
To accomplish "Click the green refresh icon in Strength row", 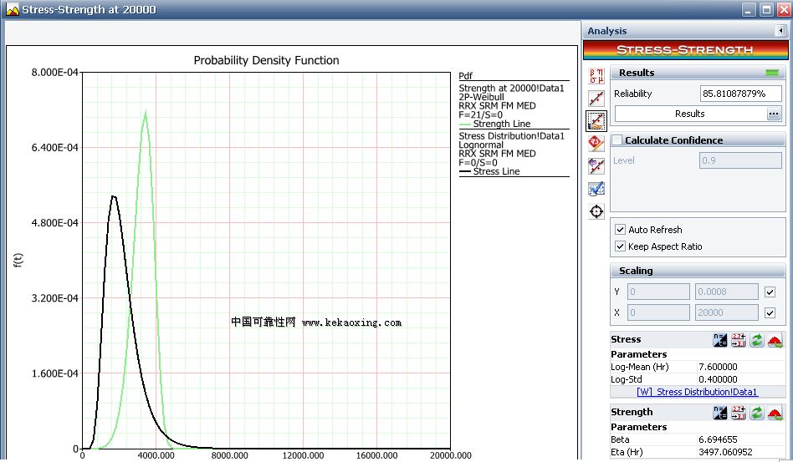I will pos(756,413).
